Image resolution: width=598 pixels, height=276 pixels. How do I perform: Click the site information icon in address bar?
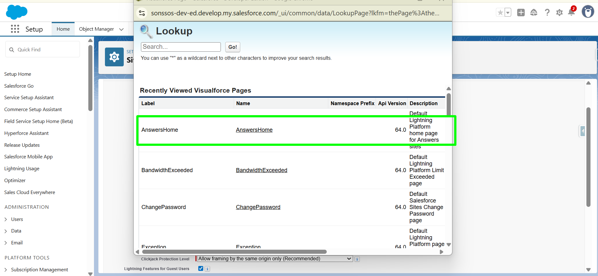pyautogui.click(x=142, y=13)
